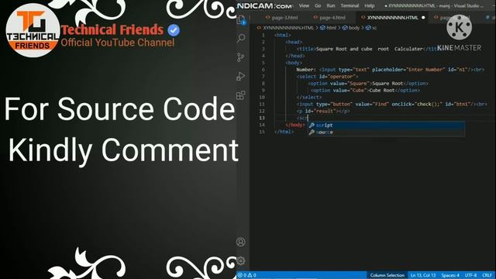Open the Go menu

click(318, 5)
